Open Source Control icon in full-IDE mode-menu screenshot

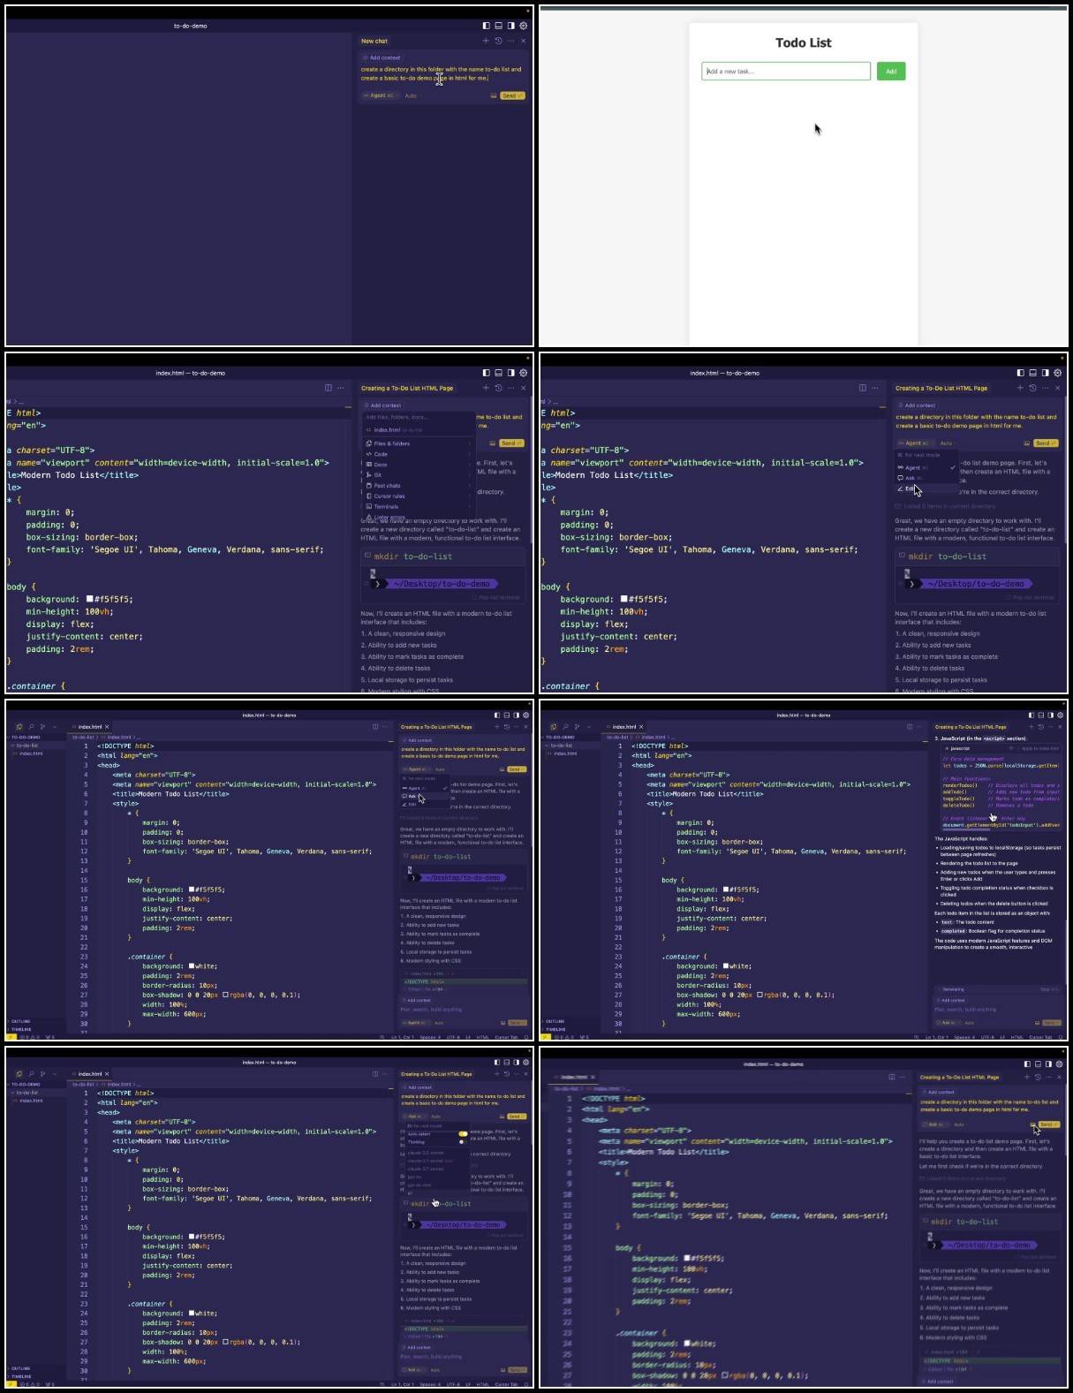click(x=43, y=727)
